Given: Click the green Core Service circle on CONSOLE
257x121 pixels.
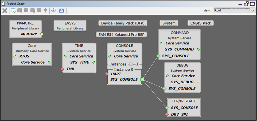Looking at the screenshot, I should click(110, 56).
